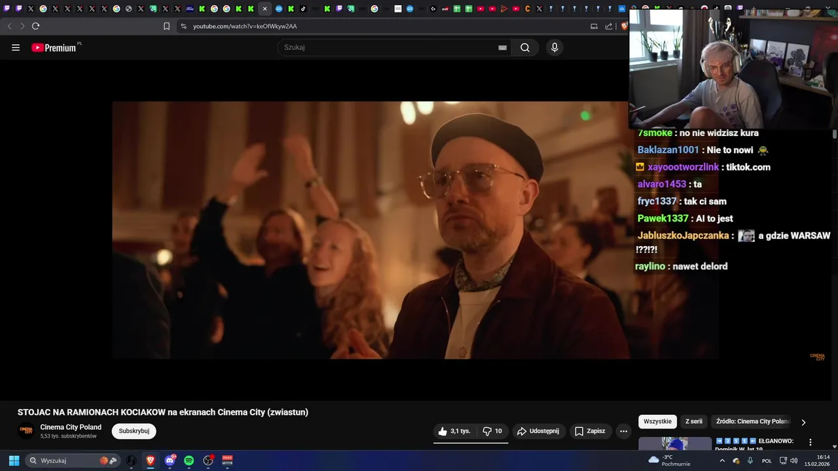Viewport: 838px width, 471px height.
Task: Open the -3°C Pochmurnie weather widget
Action: coord(670,461)
